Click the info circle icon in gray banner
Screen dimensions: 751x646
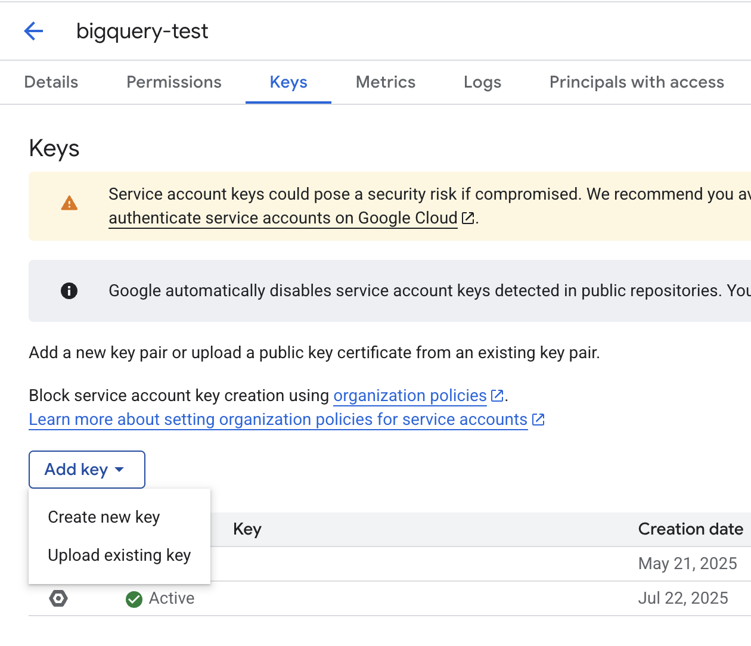point(69,291)
